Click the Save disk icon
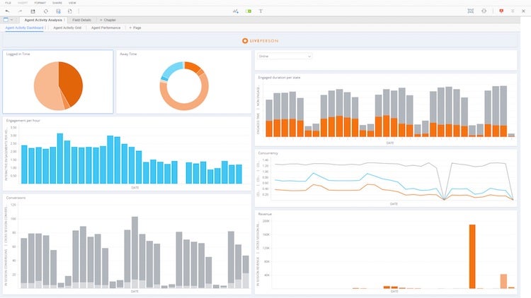 (x=33, y=11)
